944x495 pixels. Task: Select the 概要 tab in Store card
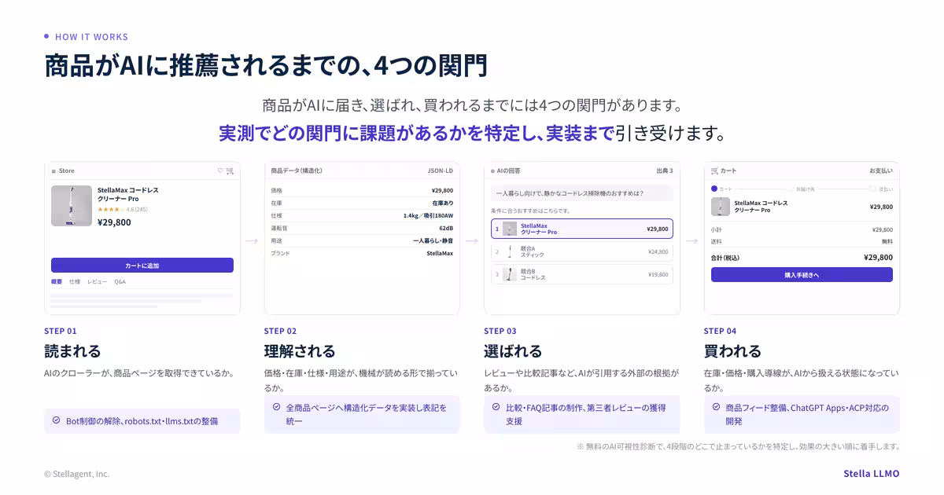click(x=57, y=281)
